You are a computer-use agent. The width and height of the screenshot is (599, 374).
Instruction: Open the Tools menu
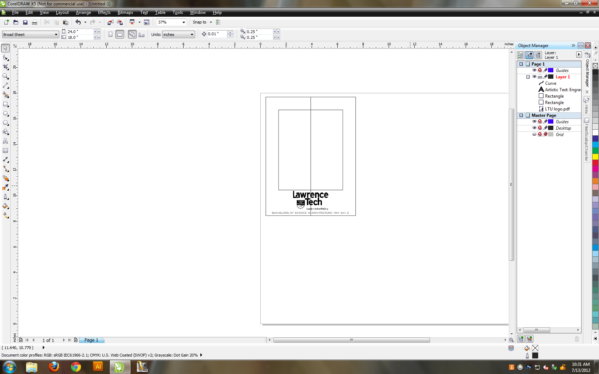point(178,12)
